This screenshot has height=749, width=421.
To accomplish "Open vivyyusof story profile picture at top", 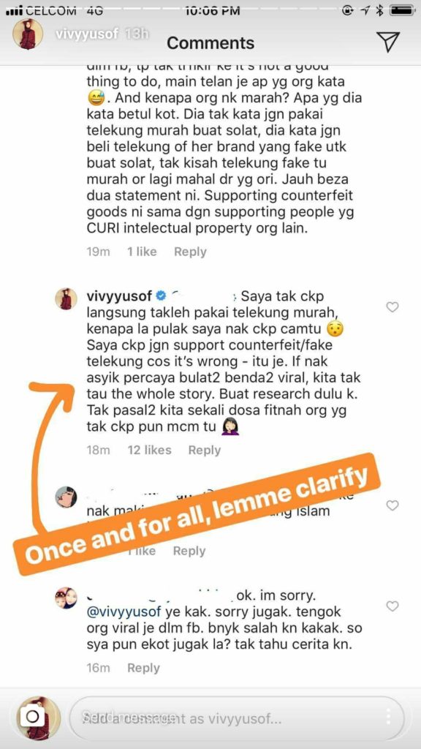I will [28, 35].
